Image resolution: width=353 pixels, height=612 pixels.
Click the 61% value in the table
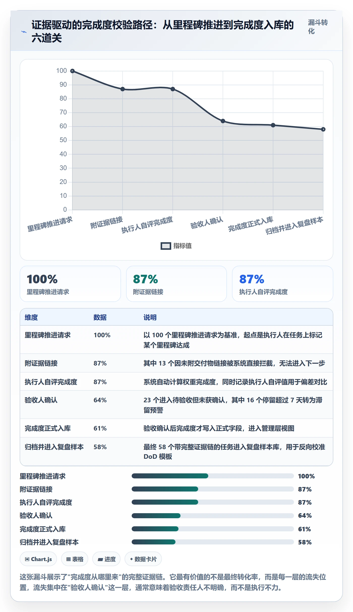[x=100, y=428]
